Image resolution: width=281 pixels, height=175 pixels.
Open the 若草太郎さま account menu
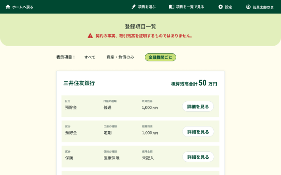(x=260, y=7)
